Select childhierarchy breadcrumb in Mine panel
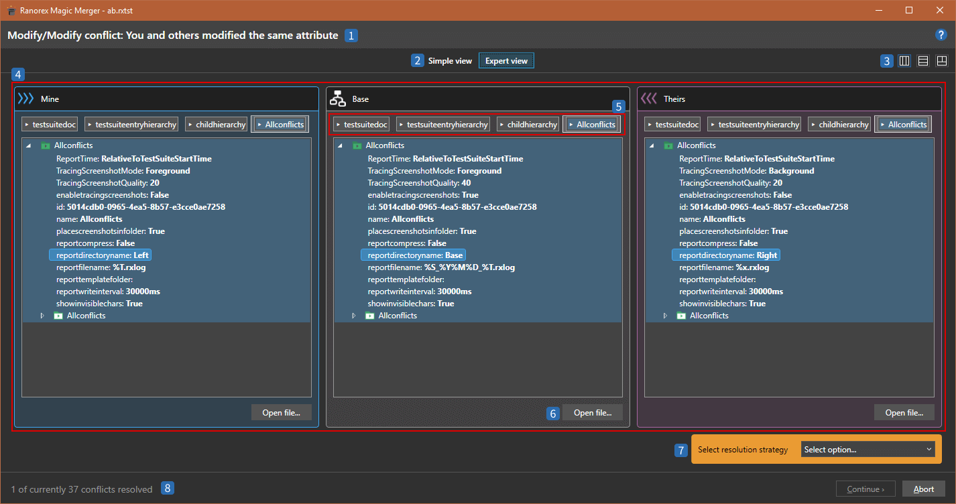 coord(217,124)
